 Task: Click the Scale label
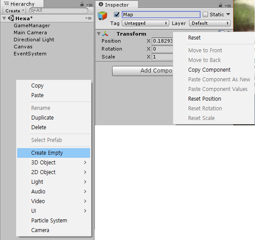(108, 57)
